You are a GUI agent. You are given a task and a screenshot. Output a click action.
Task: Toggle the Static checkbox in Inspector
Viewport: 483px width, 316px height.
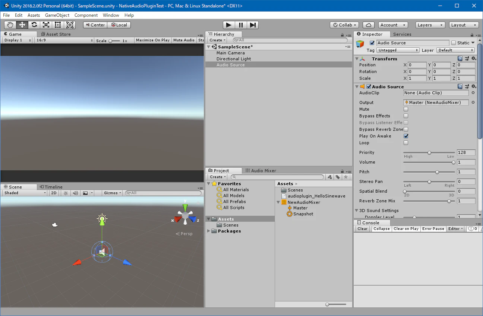pos(454,43)
